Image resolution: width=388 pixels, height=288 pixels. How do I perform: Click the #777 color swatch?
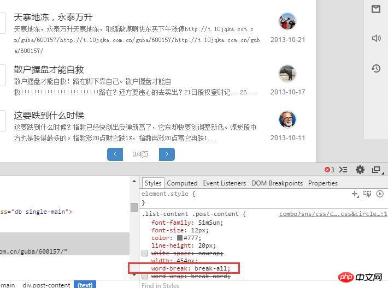(x=180, y=238)
